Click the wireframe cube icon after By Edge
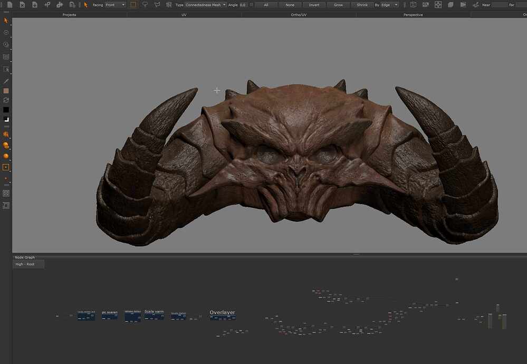 tap(413, 5)
